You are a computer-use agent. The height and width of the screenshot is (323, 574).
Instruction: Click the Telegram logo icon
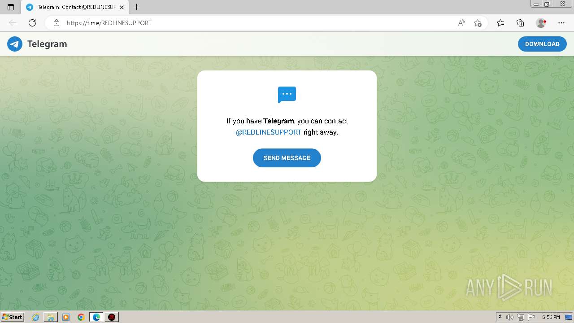coord(15,44)
